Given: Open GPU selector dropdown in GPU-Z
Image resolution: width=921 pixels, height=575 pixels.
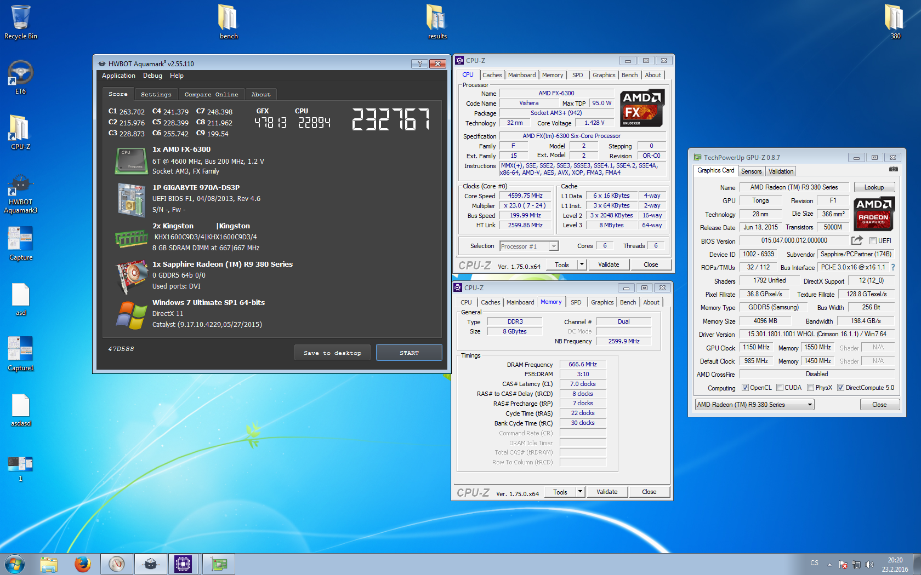Looking at the screenshot, I should click(755, 405).
